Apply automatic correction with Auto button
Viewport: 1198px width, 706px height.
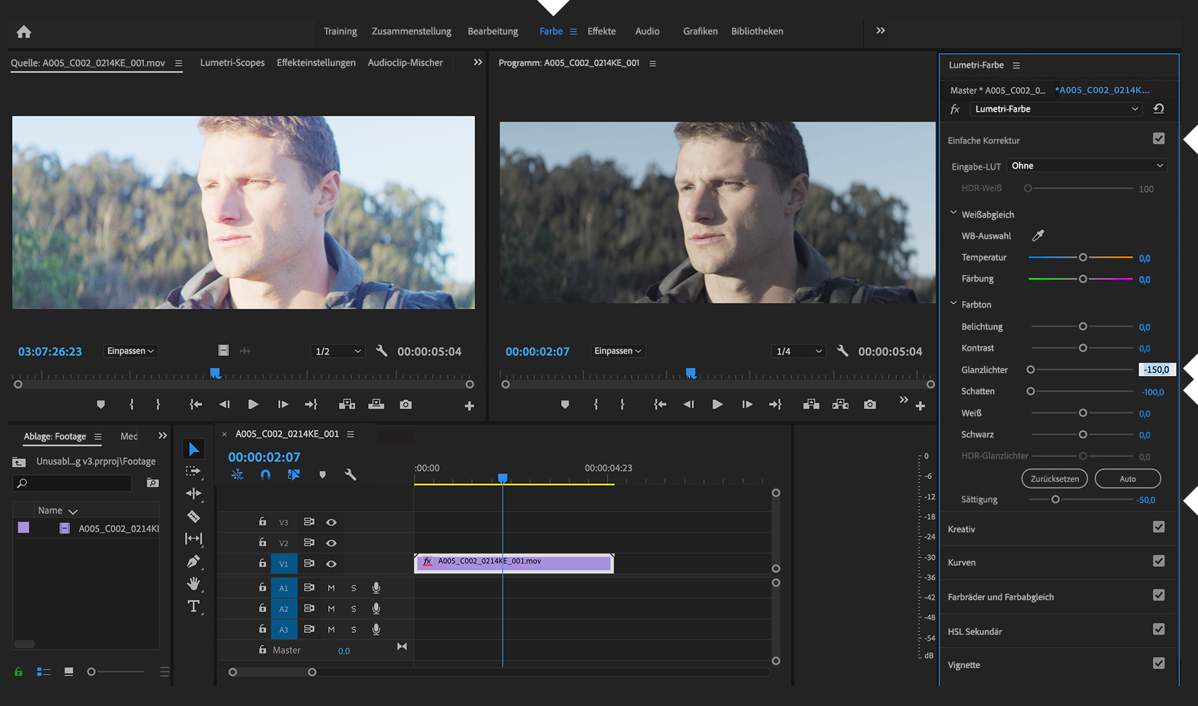tap(1127, 478)
